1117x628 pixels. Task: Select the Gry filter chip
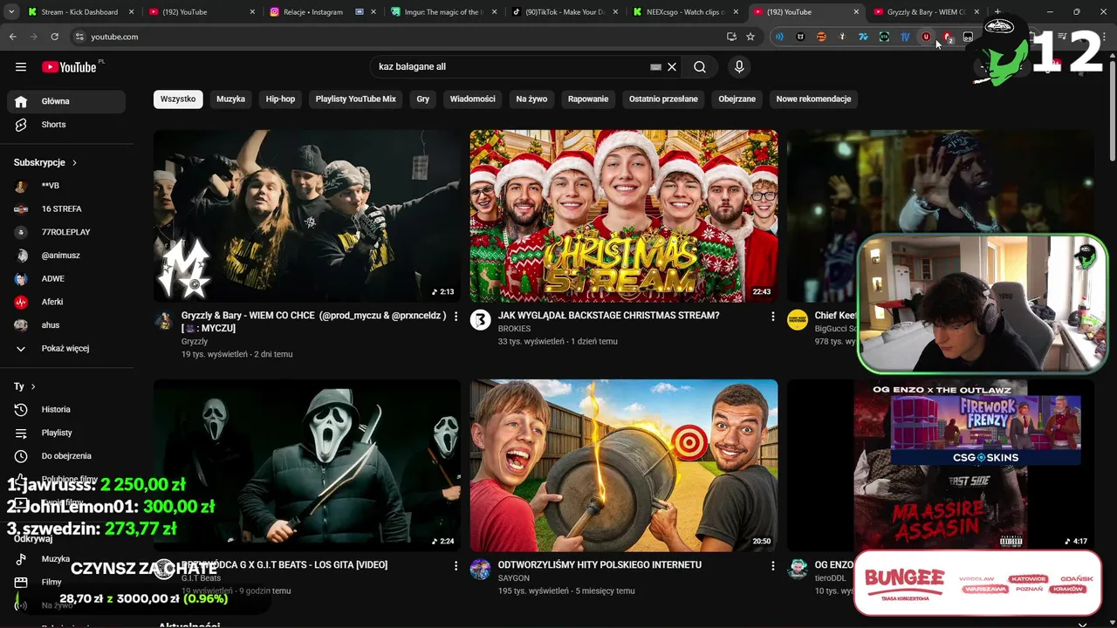tap(423, 99)
